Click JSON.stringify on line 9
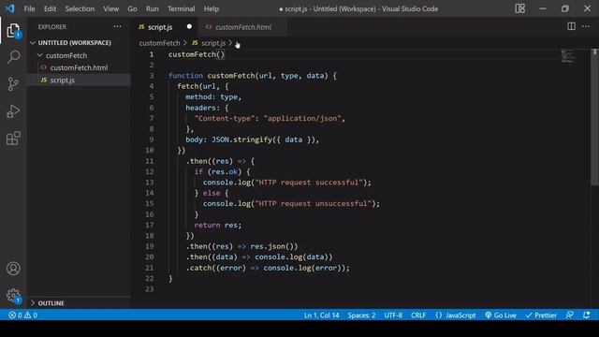 click(241, 139)
